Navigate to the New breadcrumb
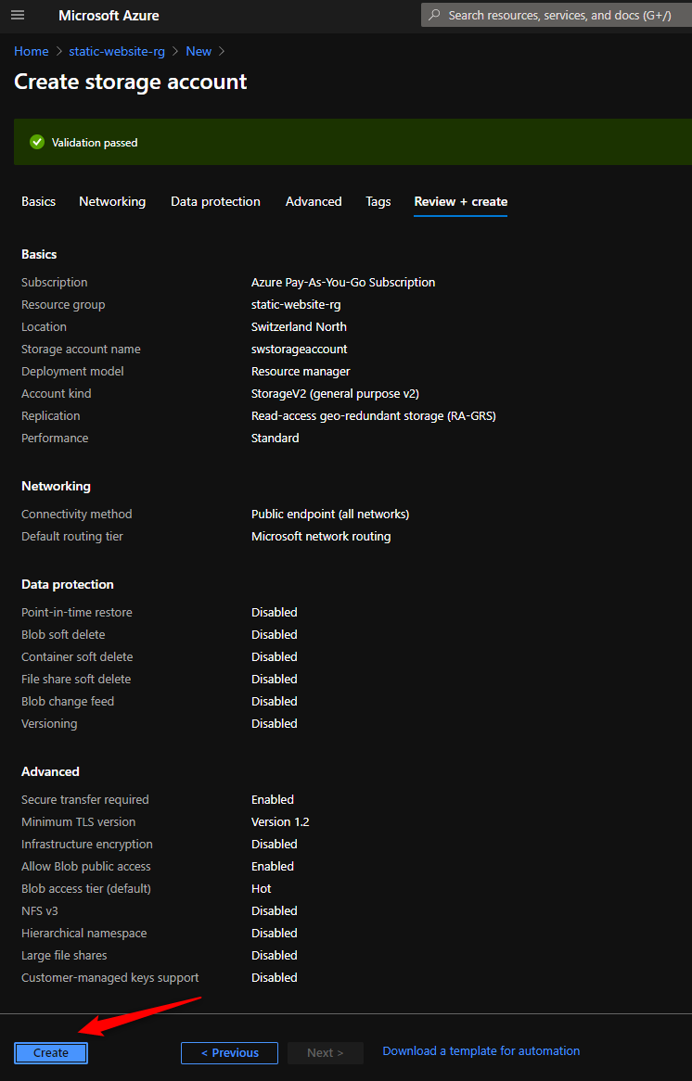Viewport: 692px width, 1081px height. (x=199, y=51)
